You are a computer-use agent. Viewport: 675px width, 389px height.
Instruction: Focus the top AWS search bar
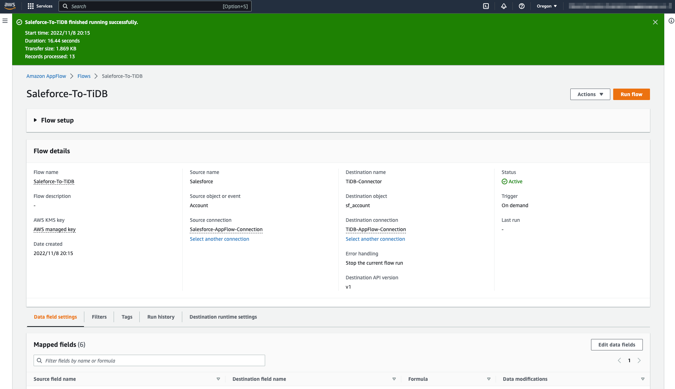(x=155, y=6)
